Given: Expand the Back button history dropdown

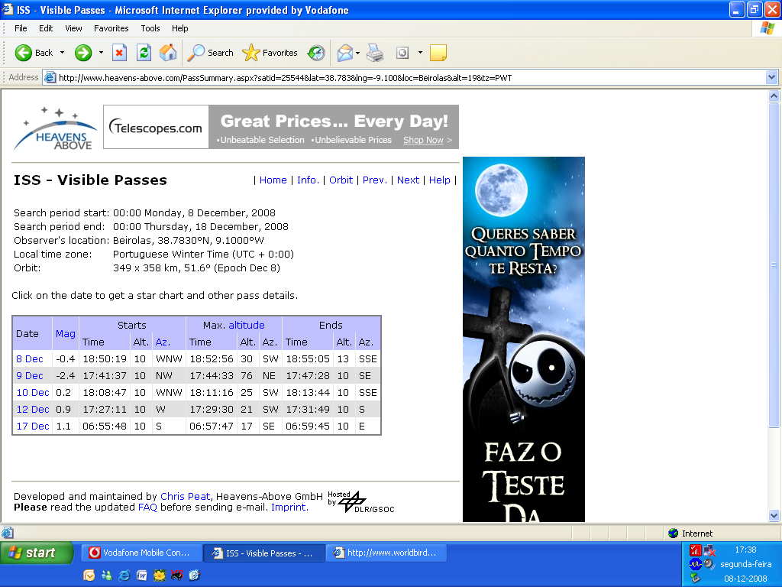Looking at the screenshot, I should 63,53.
